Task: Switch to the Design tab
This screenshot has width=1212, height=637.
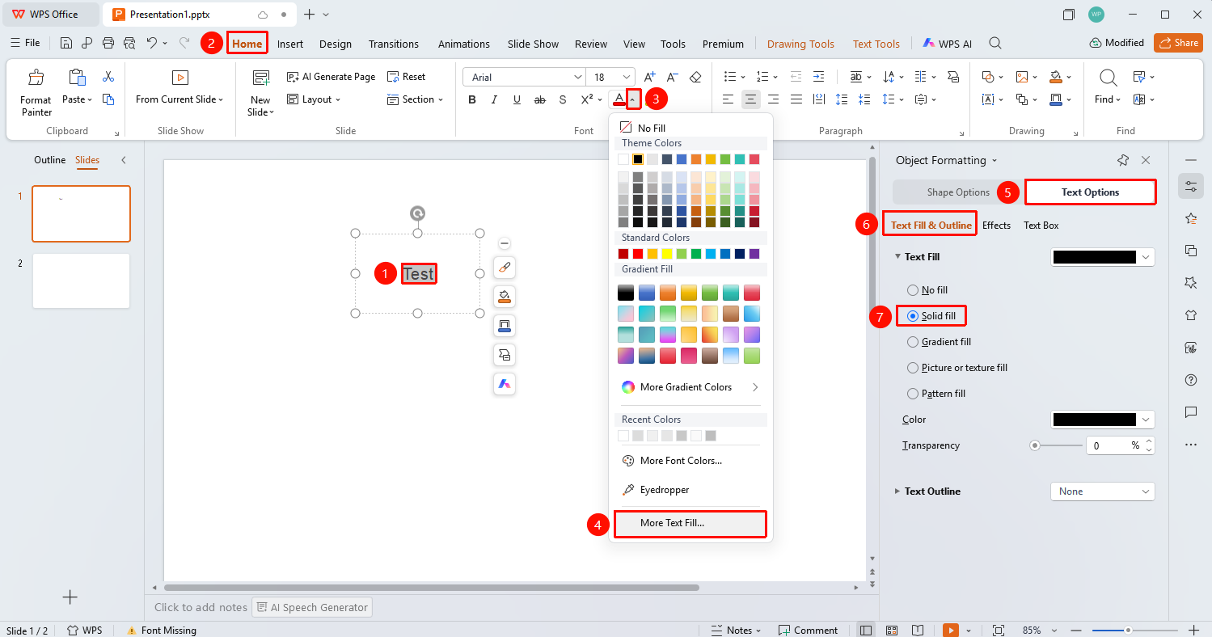Action: tap(336, 44)
